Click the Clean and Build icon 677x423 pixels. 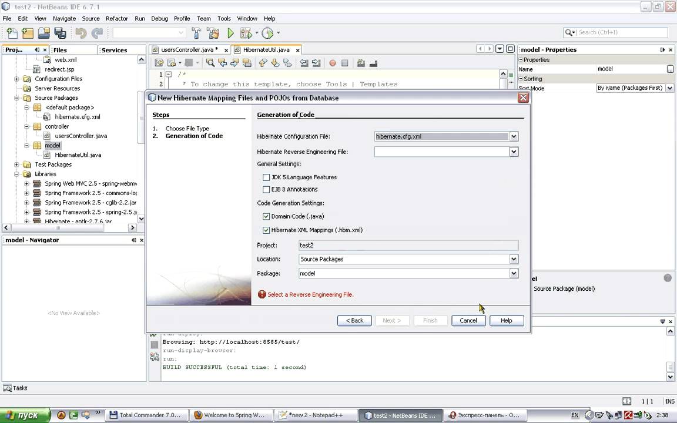(x=212, y=33)
